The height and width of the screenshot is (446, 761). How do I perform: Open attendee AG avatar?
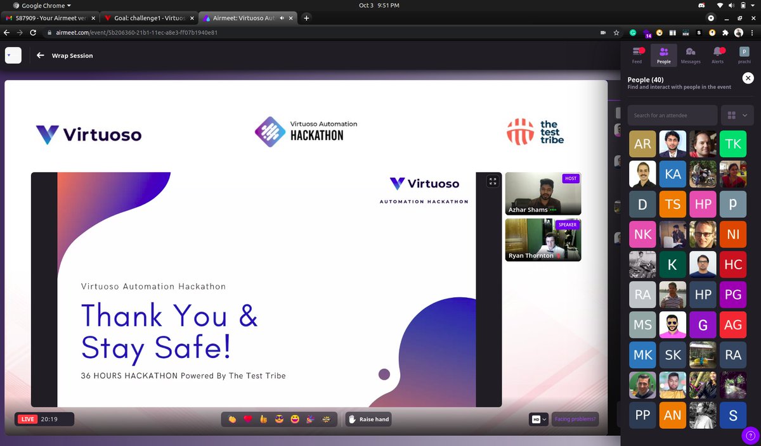pos(733,325)
